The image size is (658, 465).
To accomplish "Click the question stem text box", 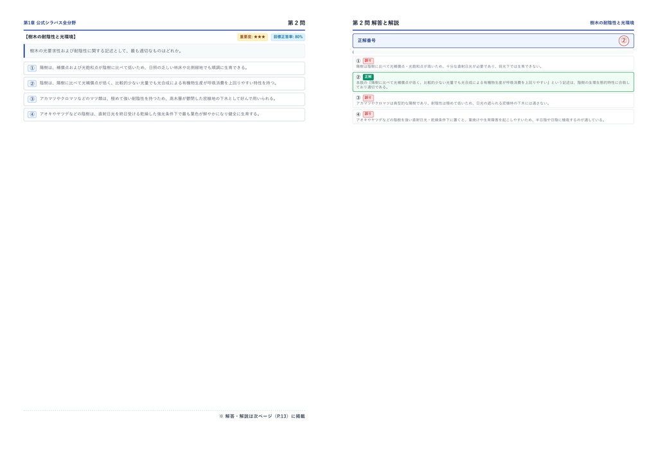I will pos(164,51).
